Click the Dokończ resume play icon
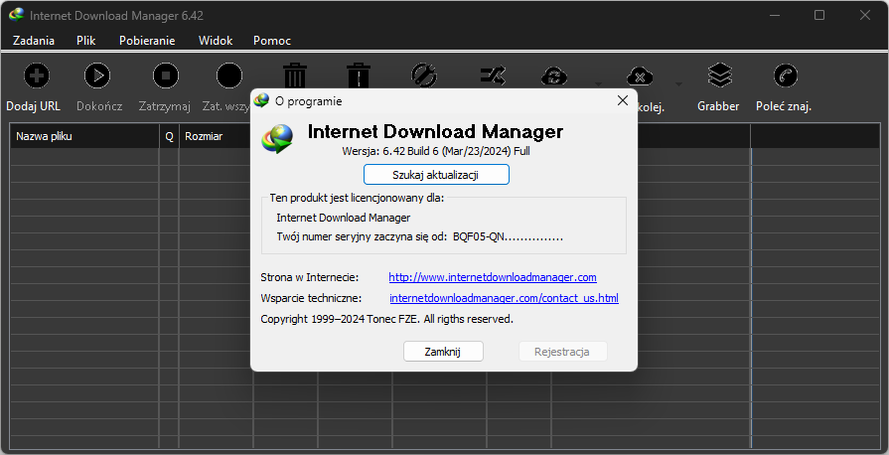889x455 pixels. point(97,76)
